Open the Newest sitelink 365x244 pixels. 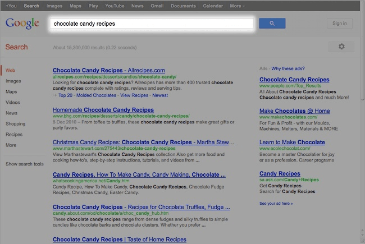pyautogui.click(x=160, y=95)
